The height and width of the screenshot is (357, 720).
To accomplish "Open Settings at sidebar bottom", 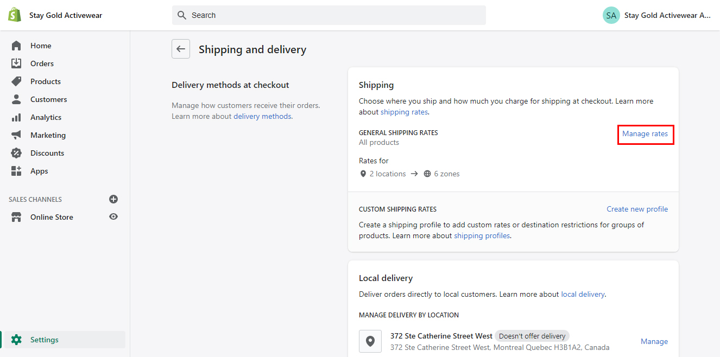I will pos(65,340).
